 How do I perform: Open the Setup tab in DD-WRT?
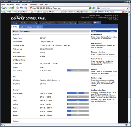[15, 23]
